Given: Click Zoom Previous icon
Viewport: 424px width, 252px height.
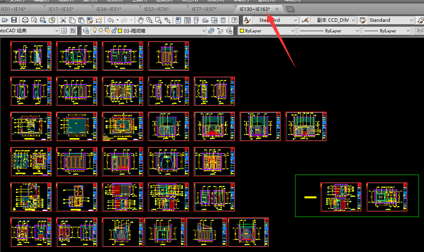Looking at the screenshot, I should coord(167,20).
